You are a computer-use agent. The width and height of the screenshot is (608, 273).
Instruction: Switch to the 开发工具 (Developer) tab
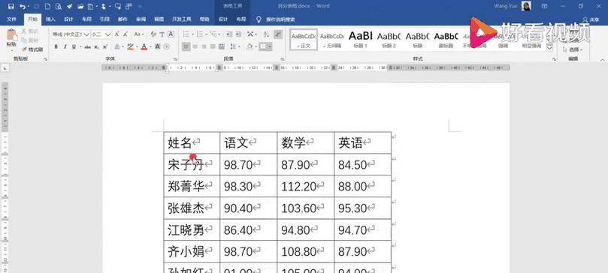(x=182, y=19)
